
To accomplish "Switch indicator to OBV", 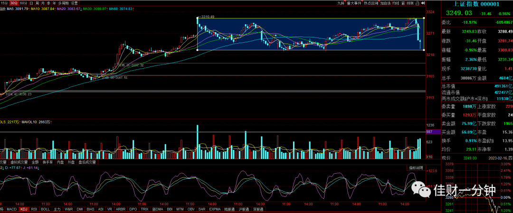I will [x=190, y=209].
